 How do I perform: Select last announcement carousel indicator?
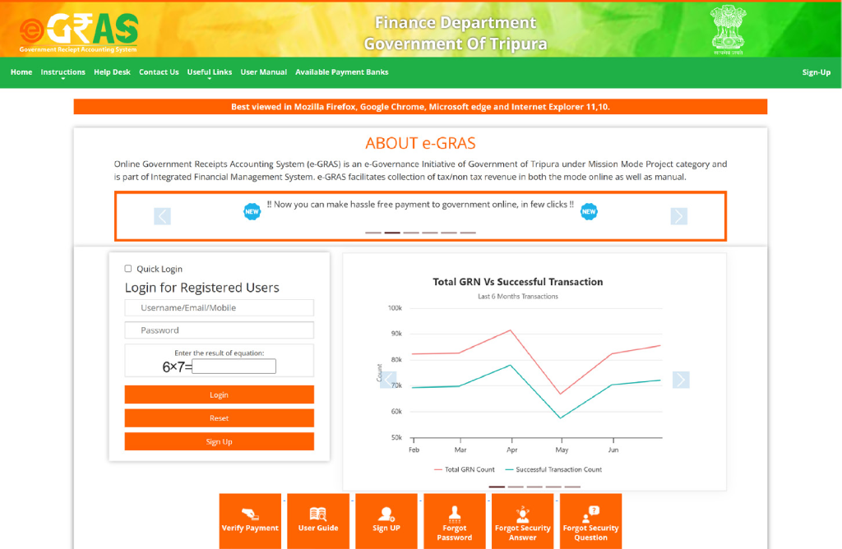point(468,233)
